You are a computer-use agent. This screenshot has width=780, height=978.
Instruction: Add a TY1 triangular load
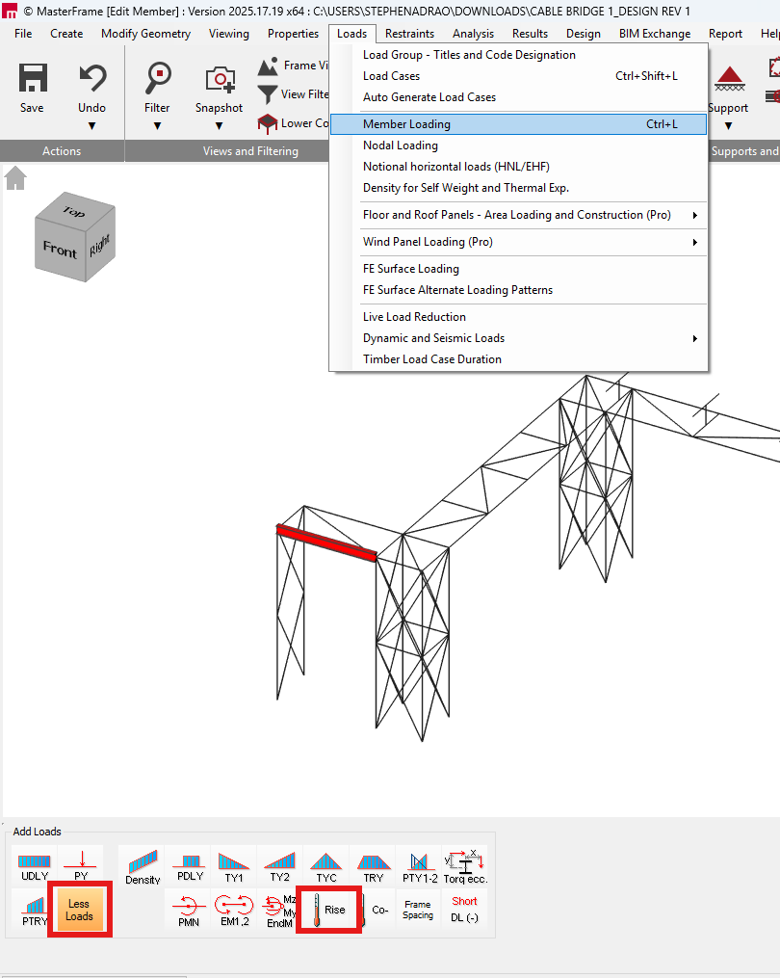(x=234, y=865)
